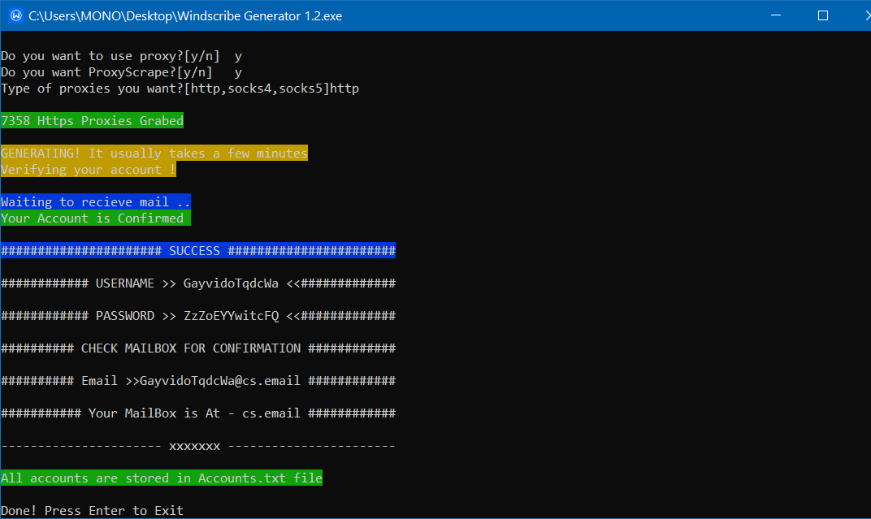The width and height of the screenshot is (871, 519).
Task: Minimize the Windscribe Generator console window
Action: point(778,15)
